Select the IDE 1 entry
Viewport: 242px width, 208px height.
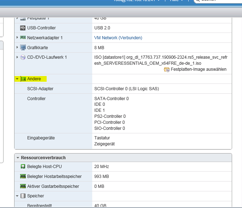pyautogui.click(x=100, y=110)
